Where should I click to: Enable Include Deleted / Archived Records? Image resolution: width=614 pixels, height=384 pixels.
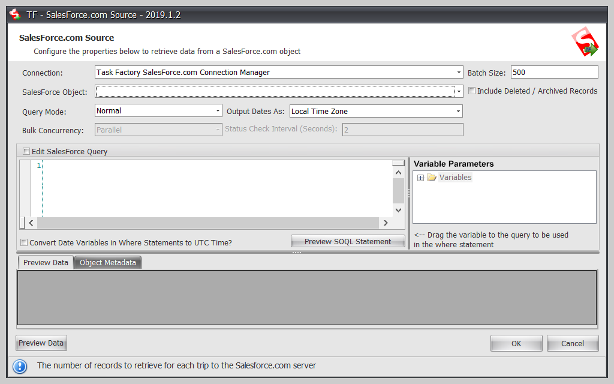(x=472, y=91)
